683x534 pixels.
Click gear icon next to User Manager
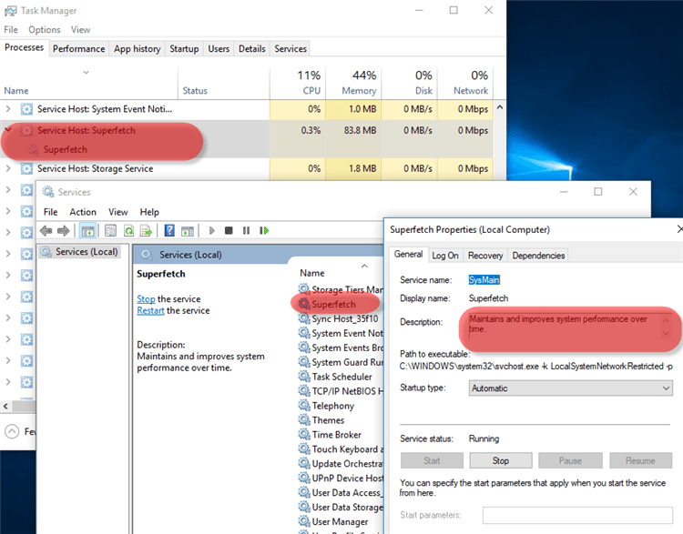(x=304, y=521)
